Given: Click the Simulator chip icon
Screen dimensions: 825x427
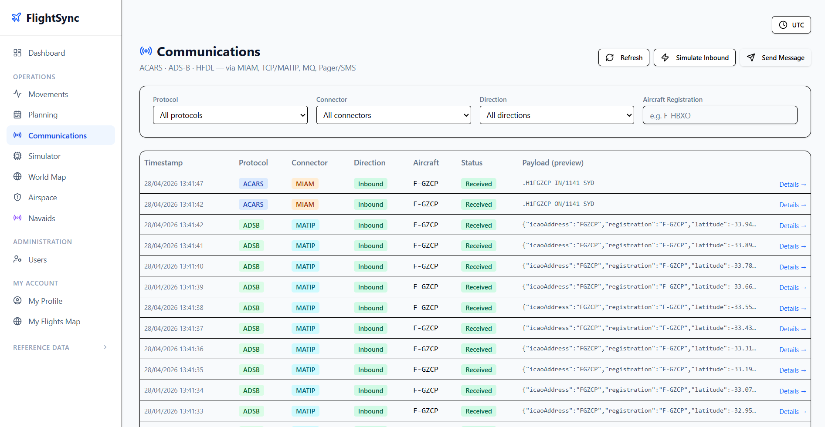Looking at the screenshot, I should click(17, 156).
